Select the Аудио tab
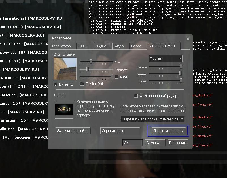The height and width of the screenshot is (178, 227). click(x=101, y=46)
